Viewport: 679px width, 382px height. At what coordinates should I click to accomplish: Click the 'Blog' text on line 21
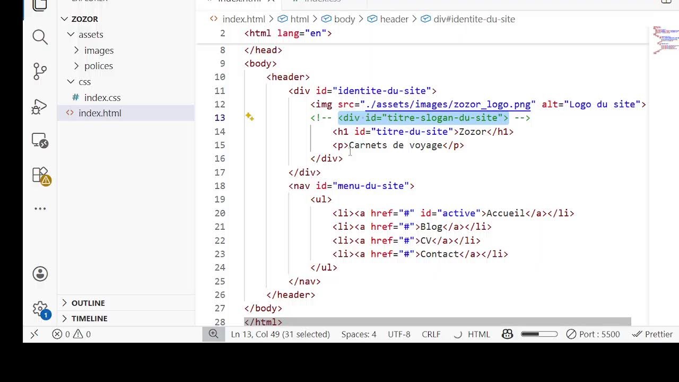coord(431,227)
